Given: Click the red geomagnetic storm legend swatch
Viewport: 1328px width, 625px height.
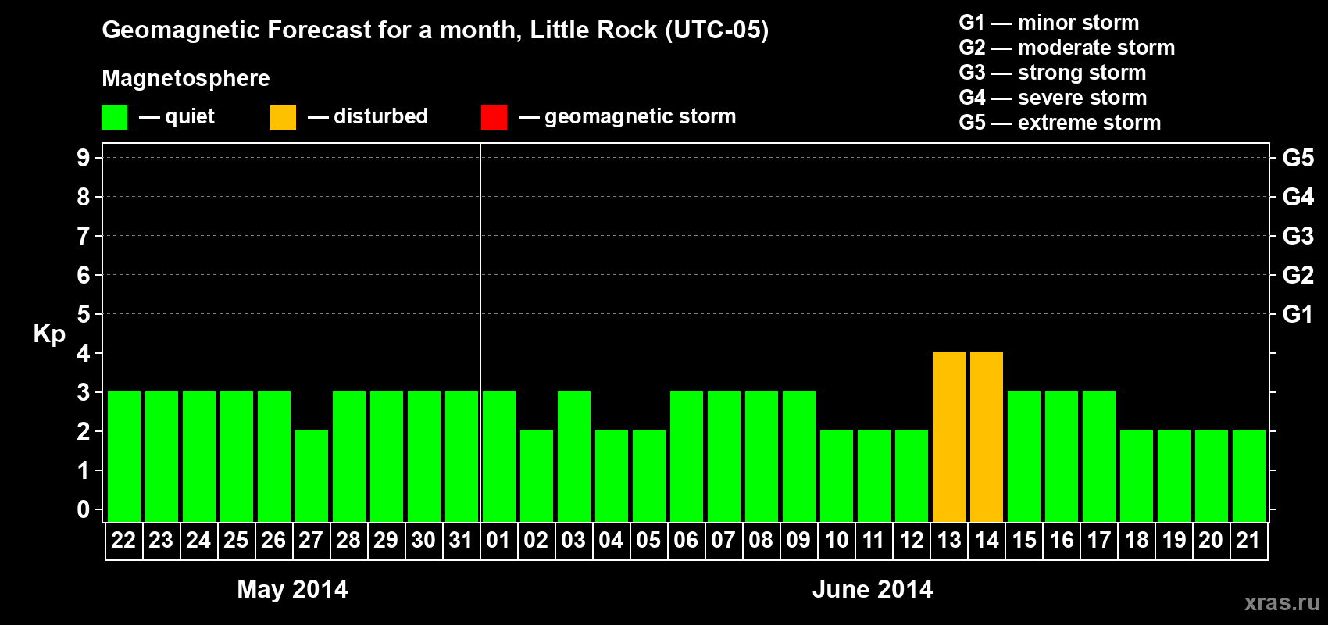Looking at the screenshot, I should coord(494,118).
